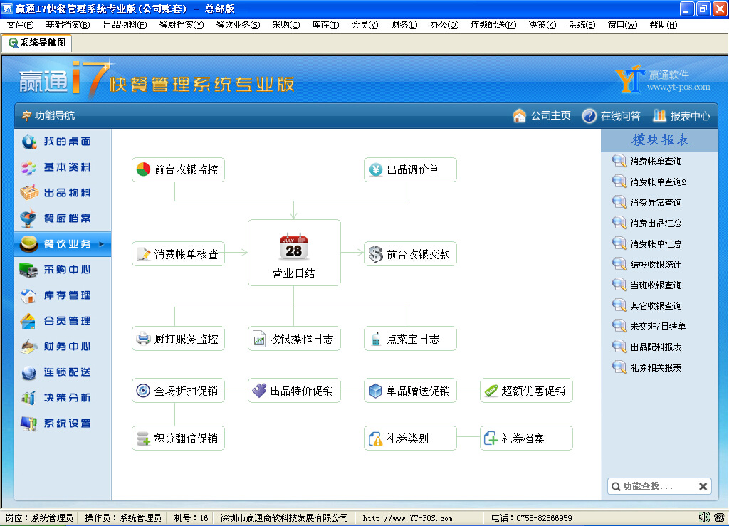
Task: Click the 在线问答 question mark icon
Action: 589,116
